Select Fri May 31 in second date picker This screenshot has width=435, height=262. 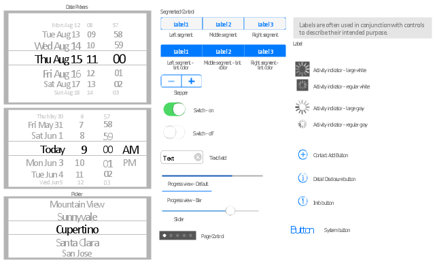46,125
